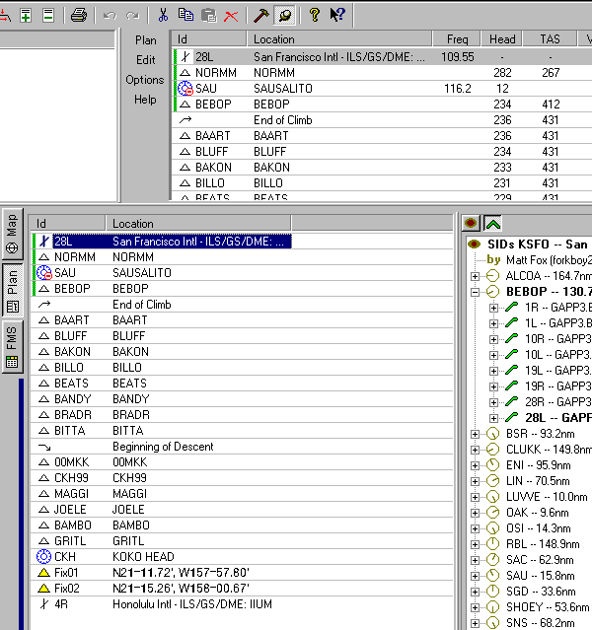Collapse the BEBOP SID tree node
The width and height of the screenshot is (592, 630).
click(476, 292)
